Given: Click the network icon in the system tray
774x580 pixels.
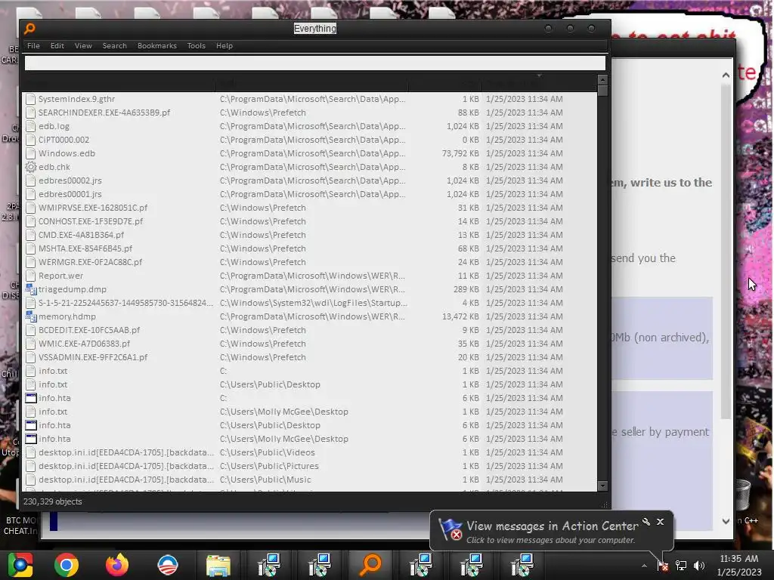Looking at the screenshot, I should click(681, 566).
